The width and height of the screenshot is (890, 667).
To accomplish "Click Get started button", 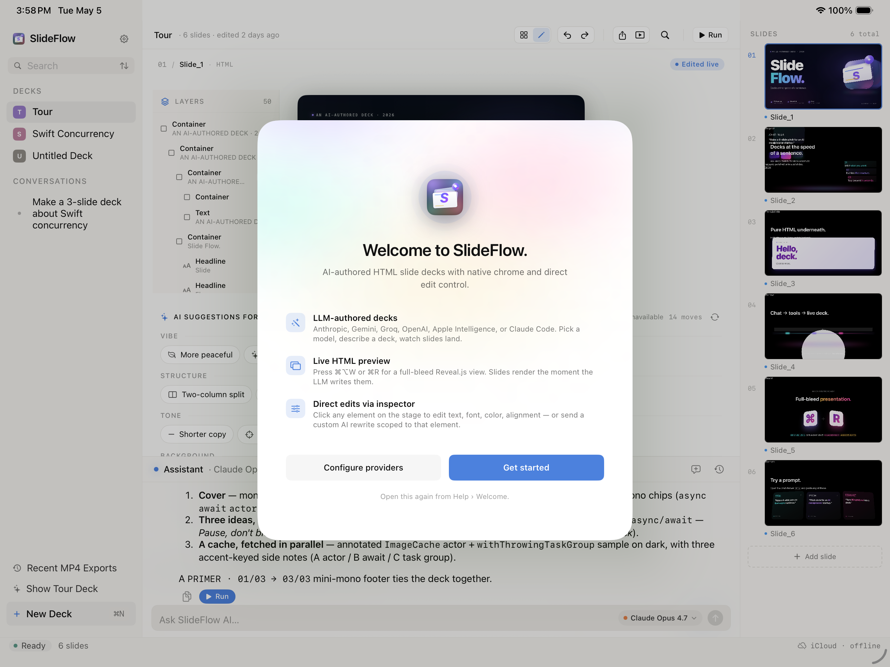I will pos(526,468).
